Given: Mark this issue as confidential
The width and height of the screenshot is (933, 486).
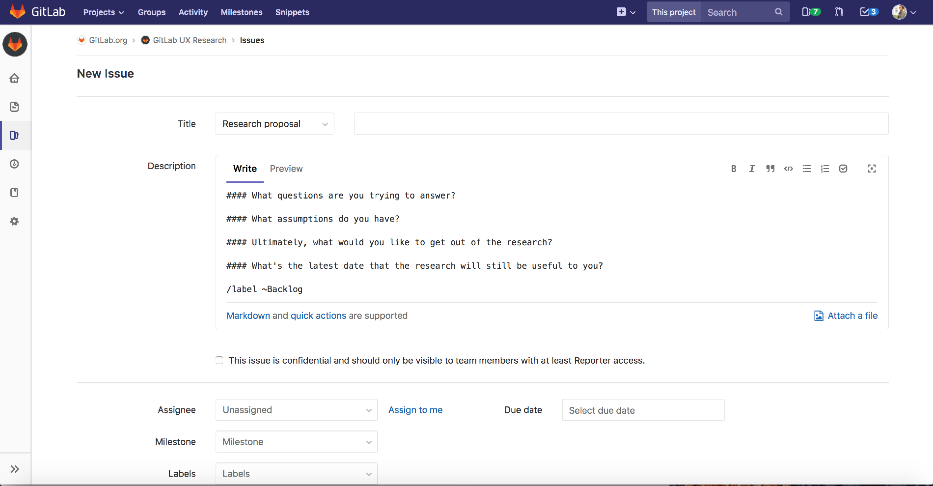Looking at the screenshot, I should tap(220, 360).
